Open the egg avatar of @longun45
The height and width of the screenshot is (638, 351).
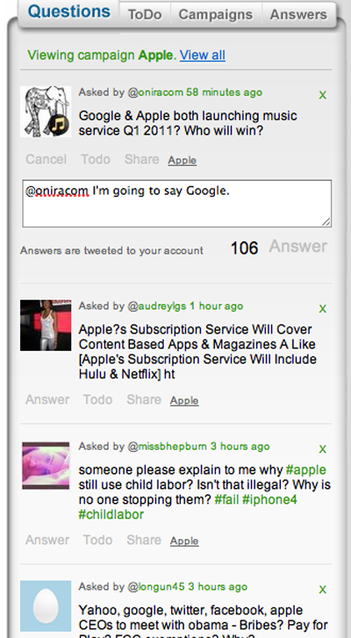pyautogui.click(x=46, y=606)
